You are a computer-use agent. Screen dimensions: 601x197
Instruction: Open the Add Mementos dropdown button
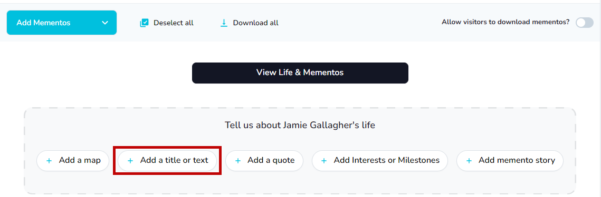[62, 23]
